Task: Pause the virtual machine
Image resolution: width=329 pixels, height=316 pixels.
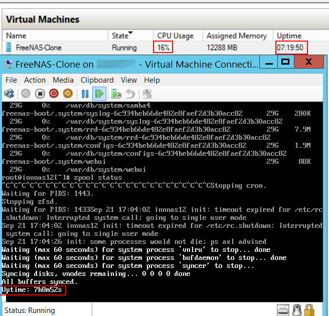Action: 85,94
